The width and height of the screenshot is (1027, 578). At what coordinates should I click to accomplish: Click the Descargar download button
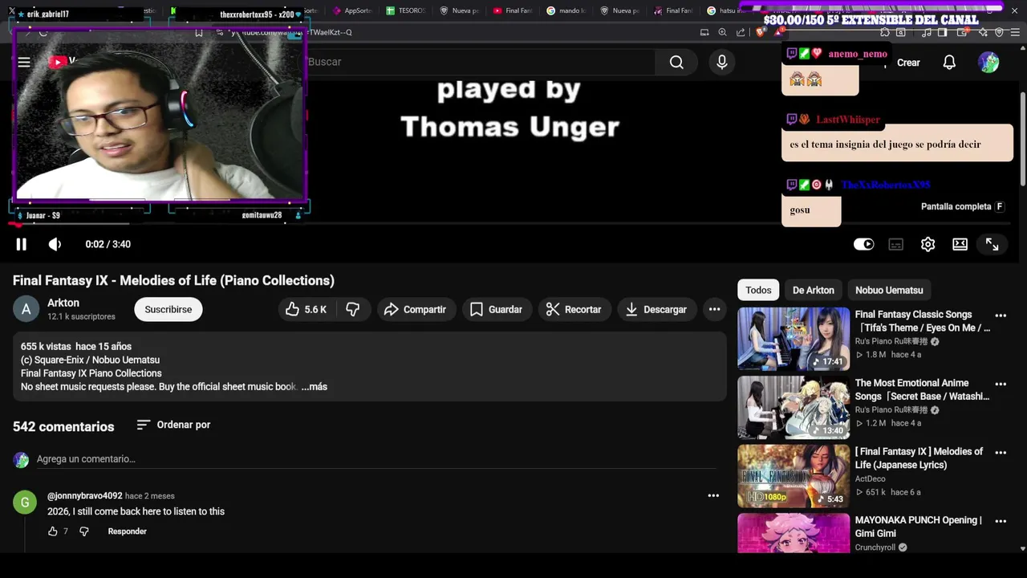click(657, 309)
